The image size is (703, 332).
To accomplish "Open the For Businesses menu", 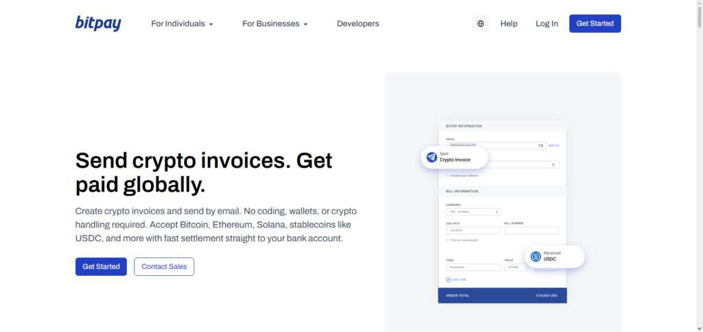I will [x=275, y=24].
